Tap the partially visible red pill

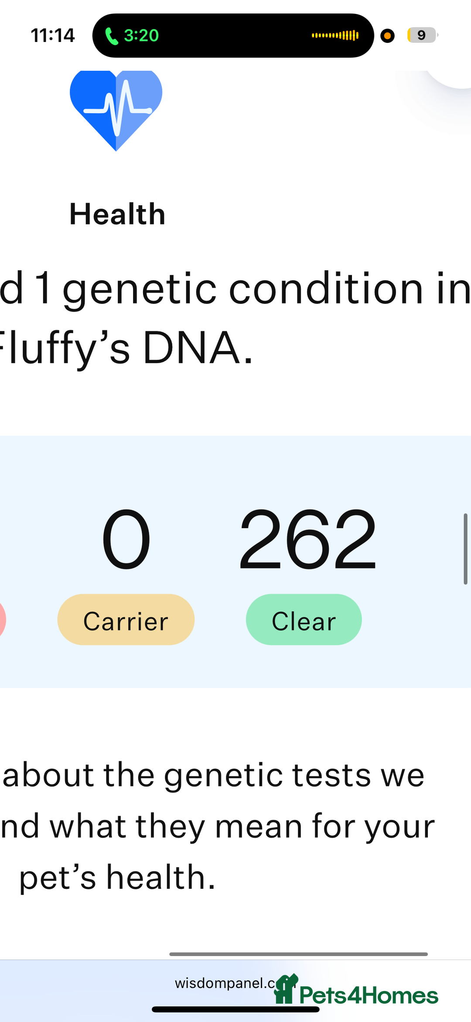point(2,619)
